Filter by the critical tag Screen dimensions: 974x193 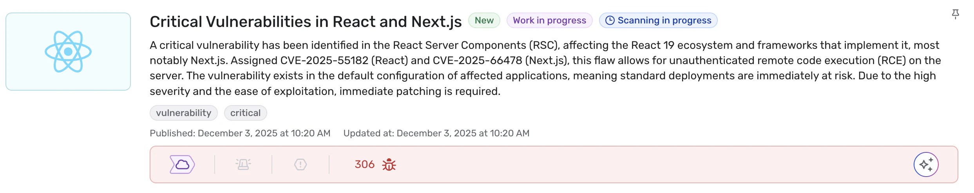coord(245,113)
